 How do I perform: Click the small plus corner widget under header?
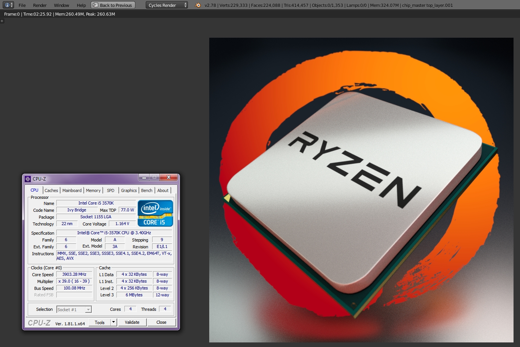coord(2,21)
